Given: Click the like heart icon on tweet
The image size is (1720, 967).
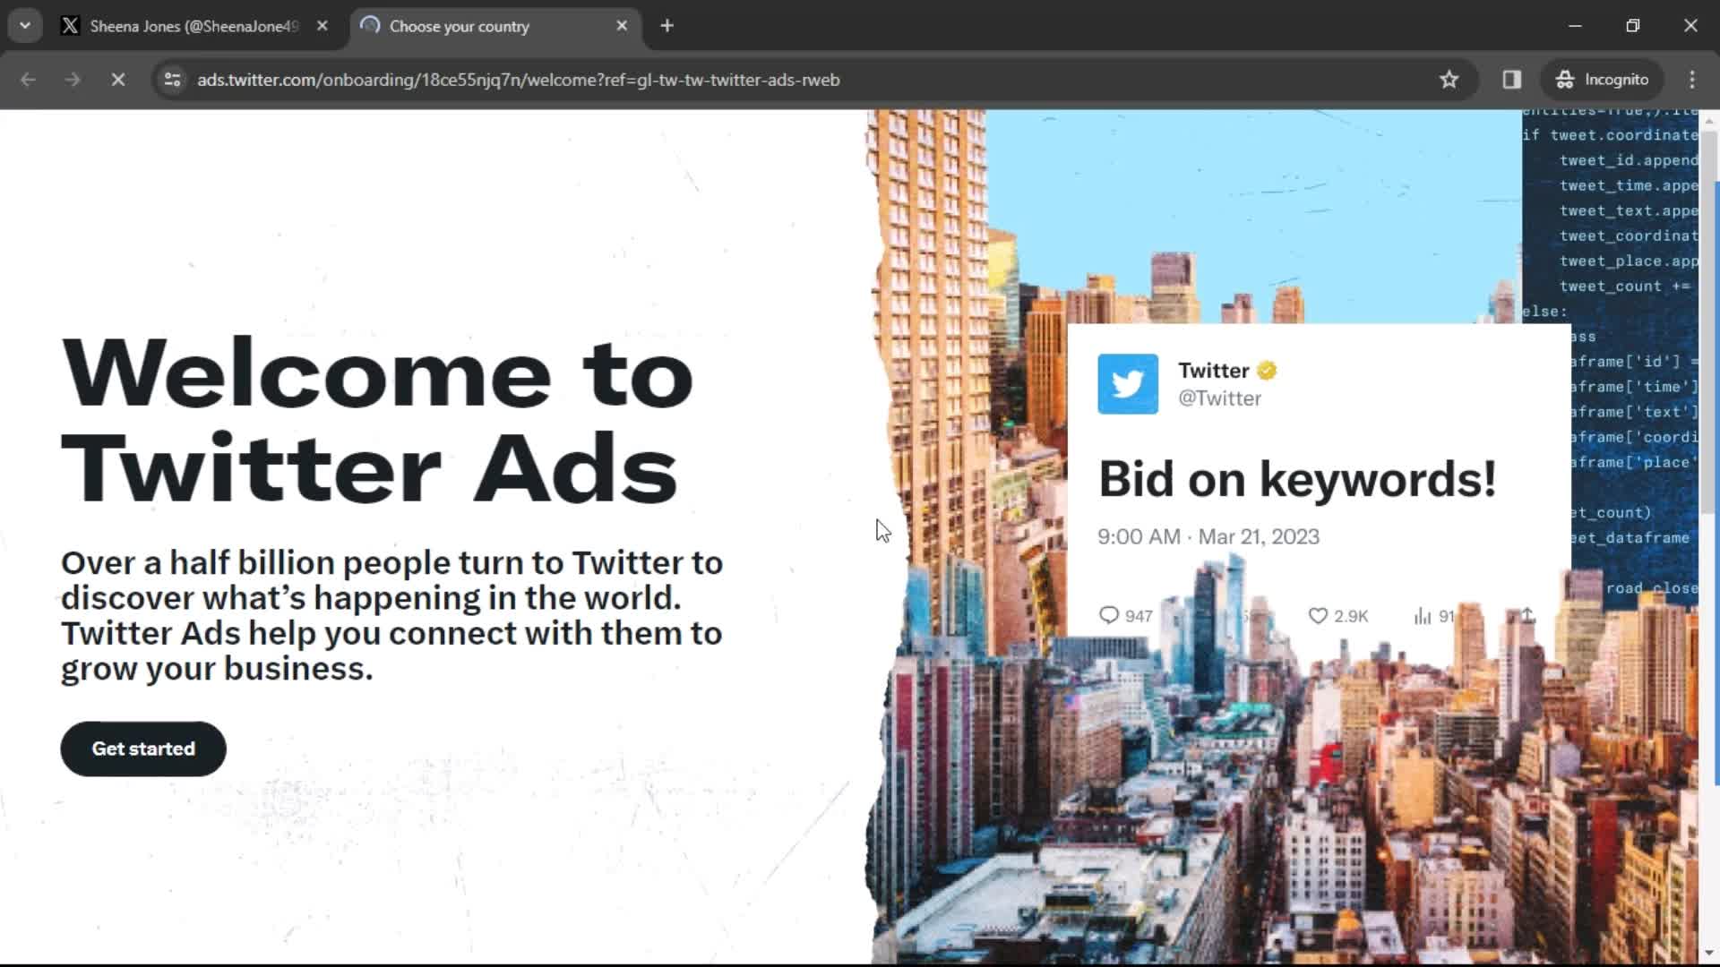Looking at the screenshot, I should 1319,614.
